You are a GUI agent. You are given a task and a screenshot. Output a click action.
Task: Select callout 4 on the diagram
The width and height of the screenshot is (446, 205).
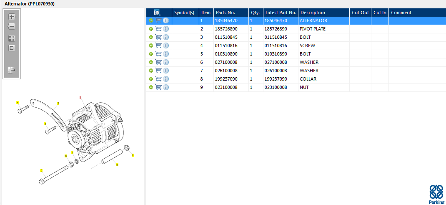[x=18, y=103]
